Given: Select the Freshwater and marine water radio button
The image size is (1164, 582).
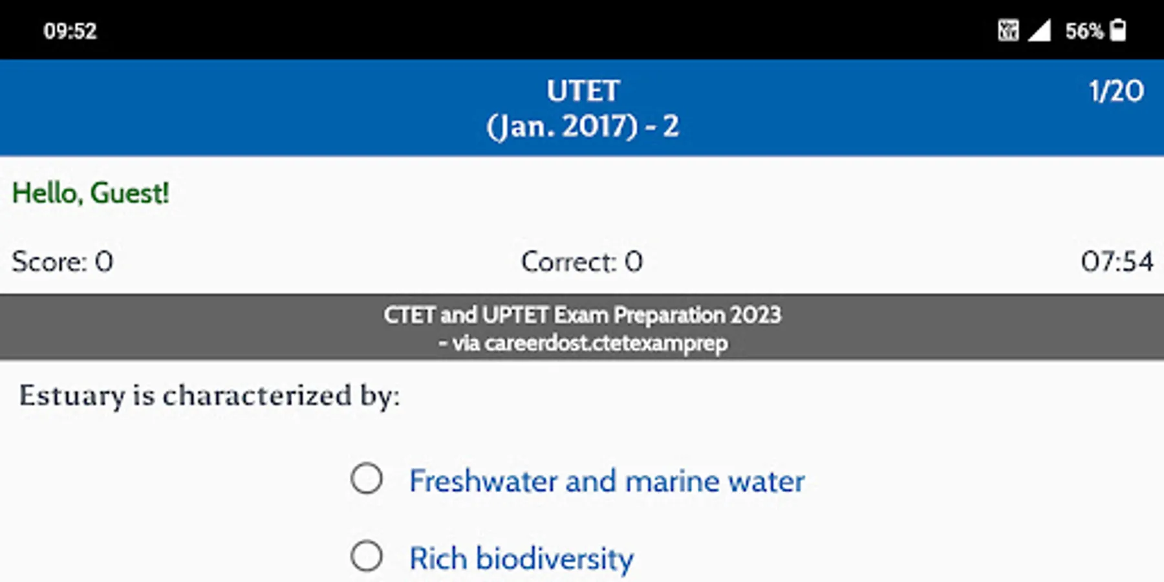Looking at the screenshot, I should click(x=367, y=479).
